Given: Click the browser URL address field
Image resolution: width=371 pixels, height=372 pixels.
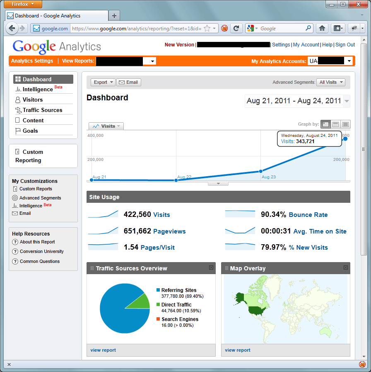Looking at the screenshot, I should (x=137, y=29).
